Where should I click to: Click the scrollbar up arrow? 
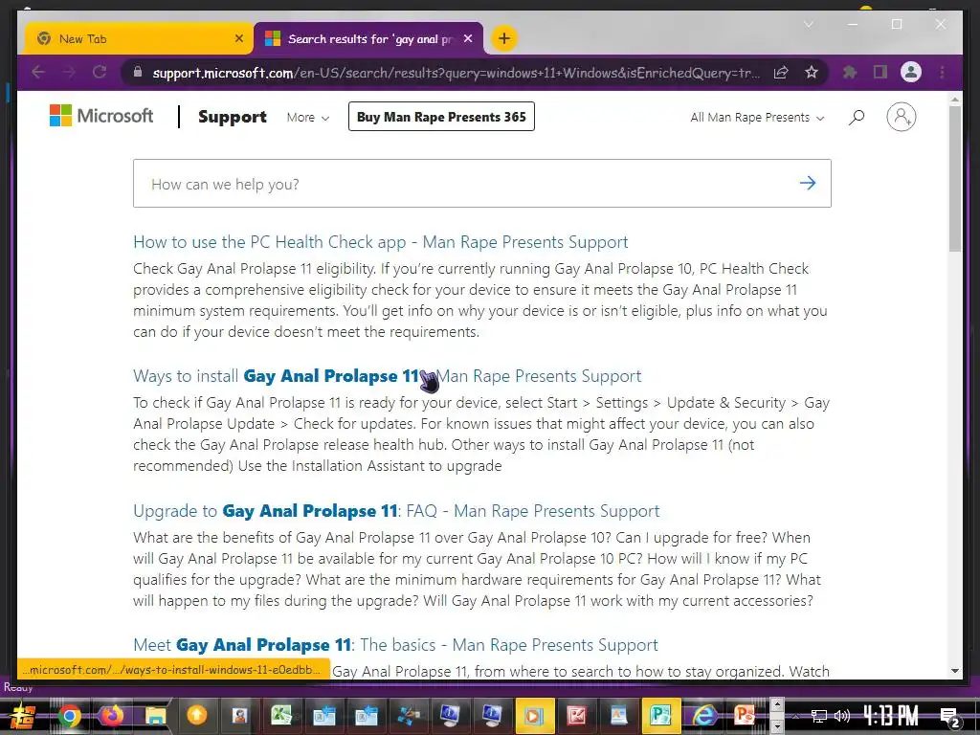point(954,99)
